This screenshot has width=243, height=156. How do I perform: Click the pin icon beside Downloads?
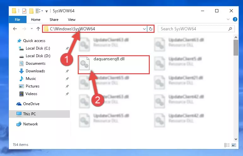[x=67, y=71]
